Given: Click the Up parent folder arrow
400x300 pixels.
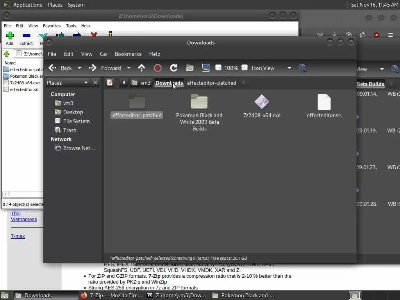Looking at the screenshot, I should [141, 68].
